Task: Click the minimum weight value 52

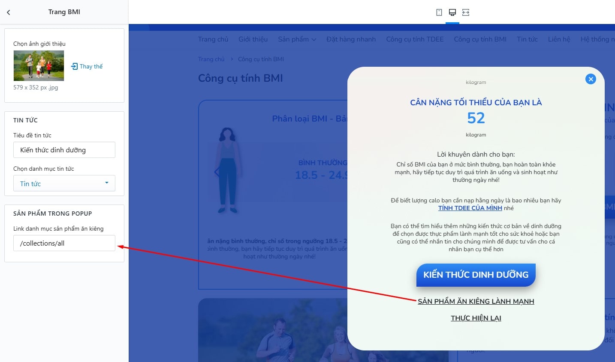Action: coord(476,118)
